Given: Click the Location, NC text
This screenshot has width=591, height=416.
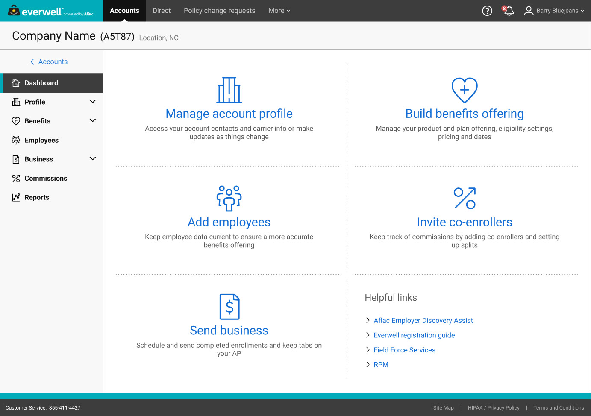Looking at the screenshot, I should coord(159,38).
